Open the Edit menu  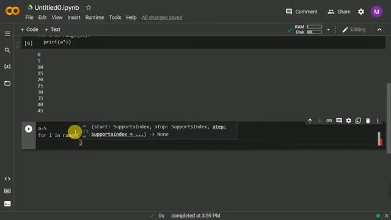pos(42,18)
